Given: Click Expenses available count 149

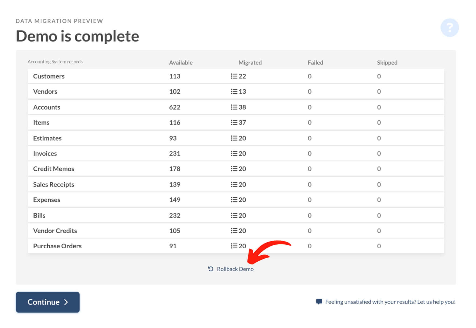Looking at the screenshot, I should click(175, 200).
